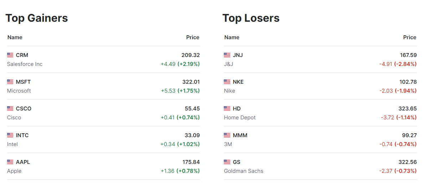Click the Top Losers heading
427x186 pixels.
pos(251,18)
